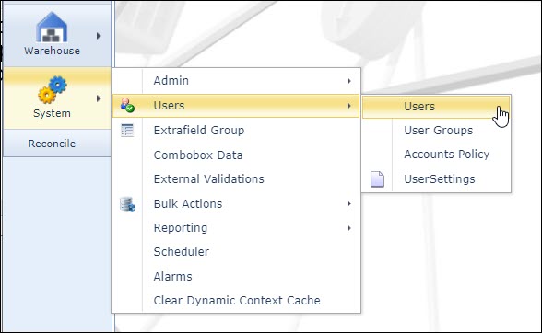Click the Warehouse sidebar label
Screen dimensions: 542x333
[x=52, y=51]
